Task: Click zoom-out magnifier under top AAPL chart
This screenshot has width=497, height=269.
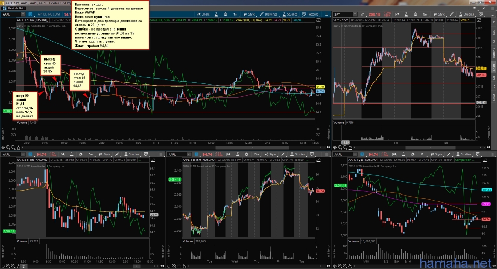Action: tap(13, 147)
